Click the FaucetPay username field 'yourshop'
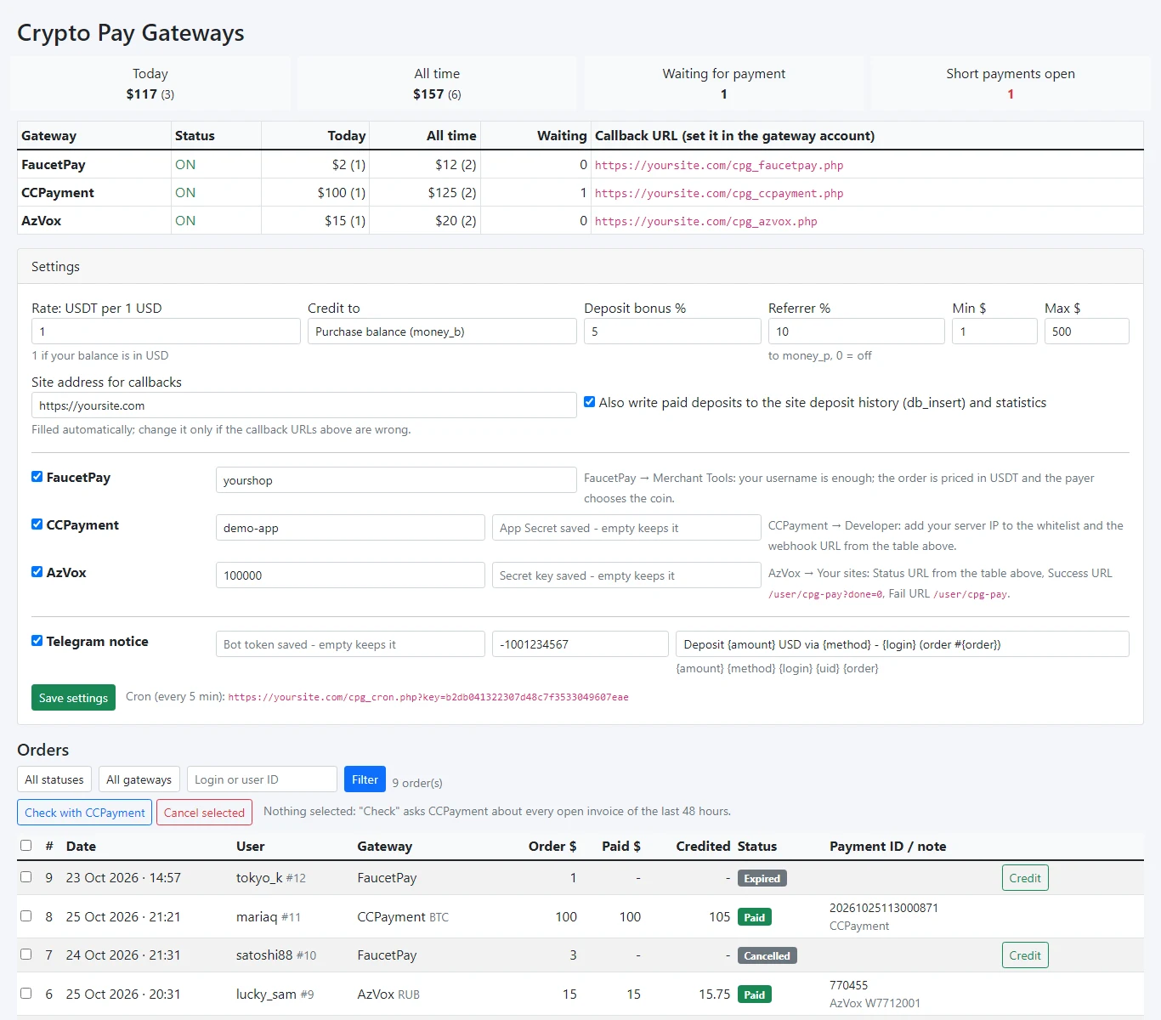This screenshot has width=1161, height=1020. click(x=396, y=480)
